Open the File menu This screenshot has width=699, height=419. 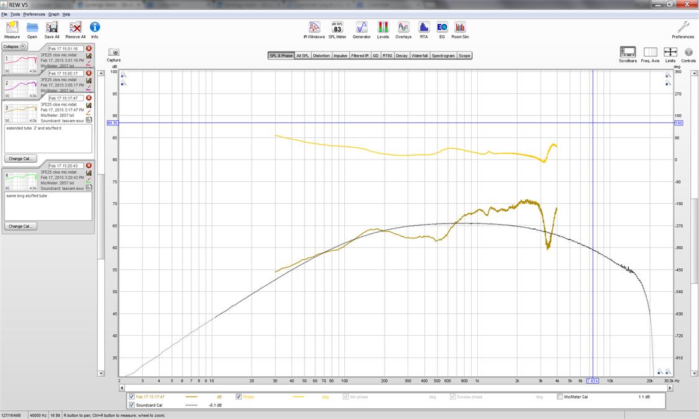coord(4,14)
